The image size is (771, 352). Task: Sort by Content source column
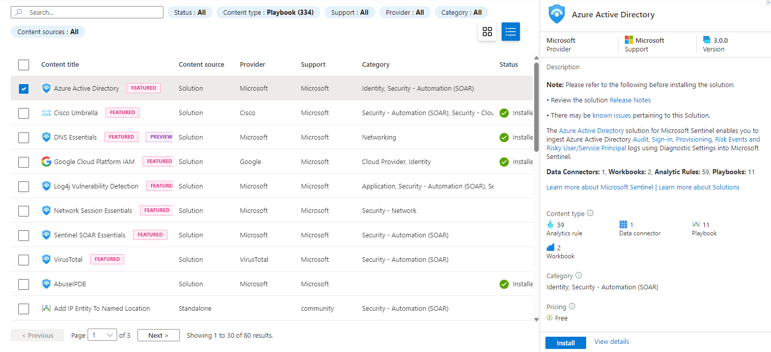point(201,65)
